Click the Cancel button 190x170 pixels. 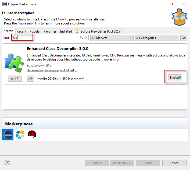tap(174, 163)
